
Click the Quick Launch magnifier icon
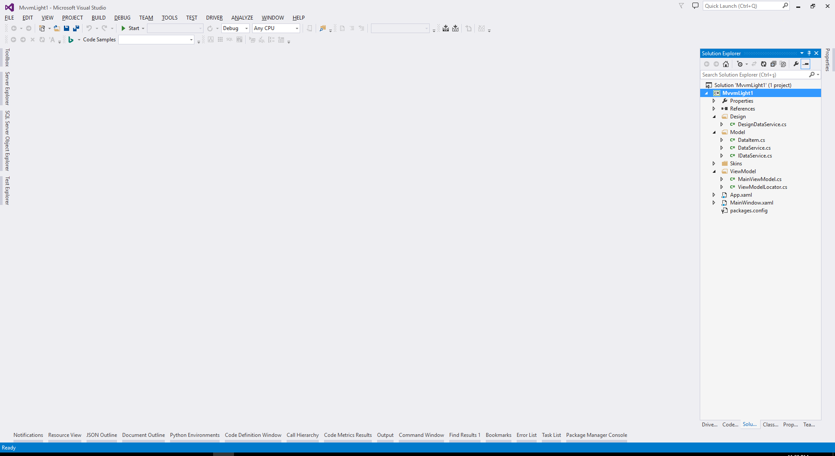tap(785, 6)
